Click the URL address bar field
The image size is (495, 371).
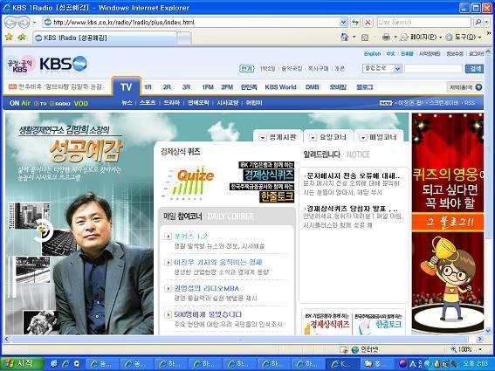tap(196, 22)
